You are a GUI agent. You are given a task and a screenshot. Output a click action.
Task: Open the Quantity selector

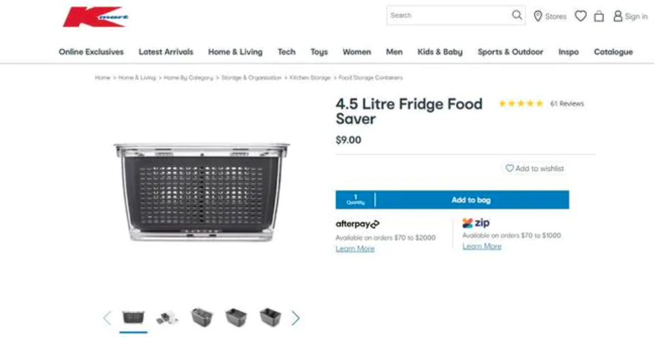(355, 199)
